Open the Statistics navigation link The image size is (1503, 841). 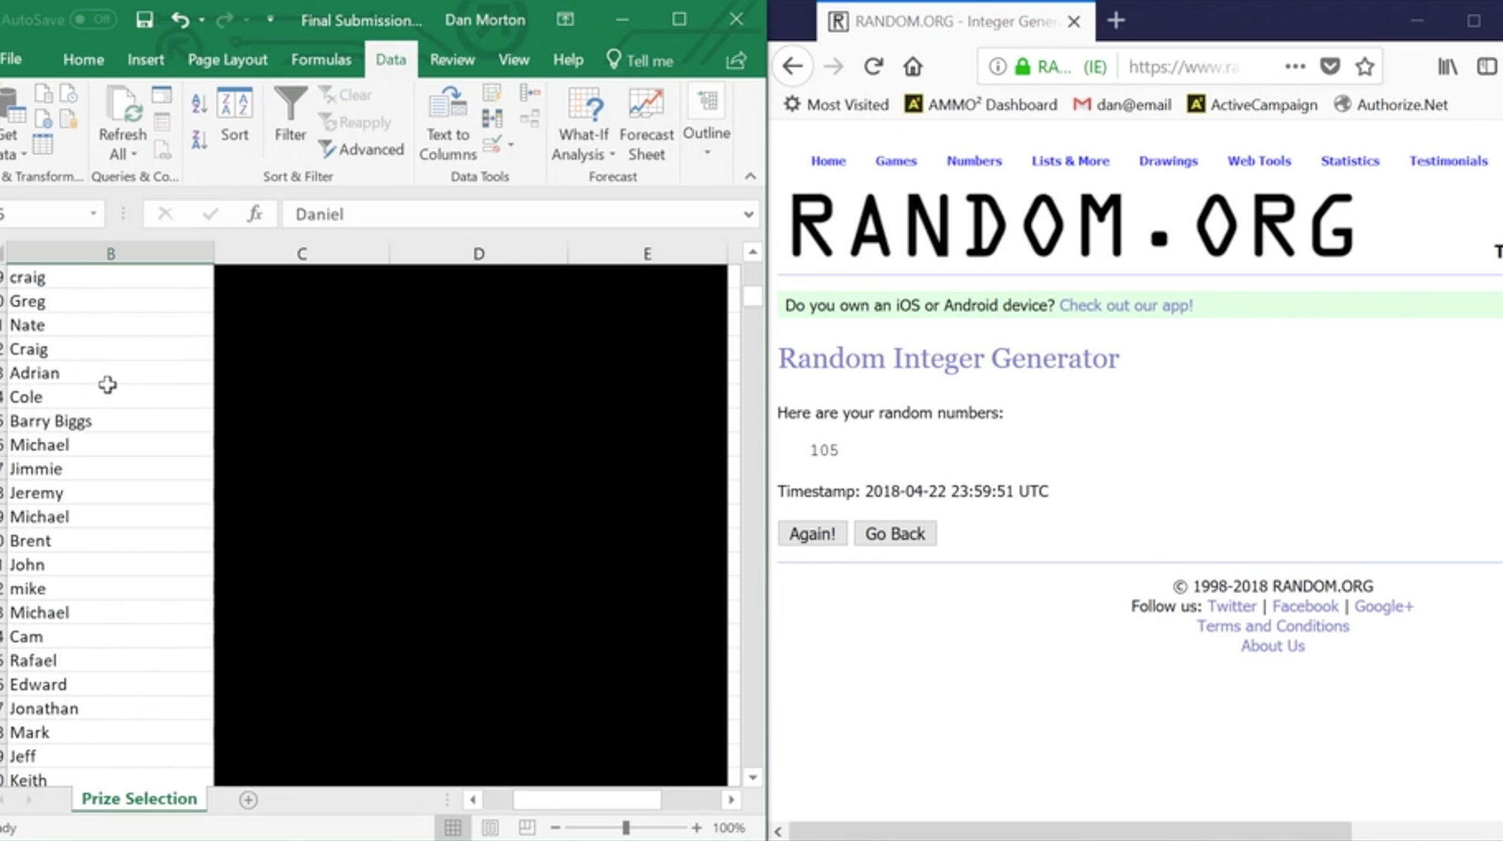click(1350, 161)
